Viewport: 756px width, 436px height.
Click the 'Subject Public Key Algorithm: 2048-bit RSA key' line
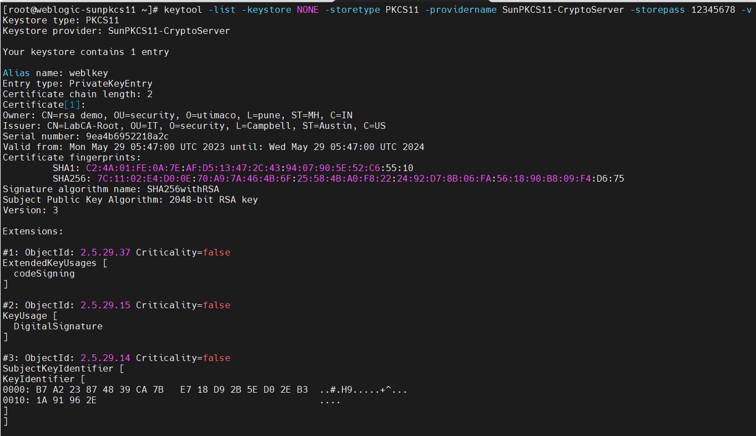click(x=130, y=199)
